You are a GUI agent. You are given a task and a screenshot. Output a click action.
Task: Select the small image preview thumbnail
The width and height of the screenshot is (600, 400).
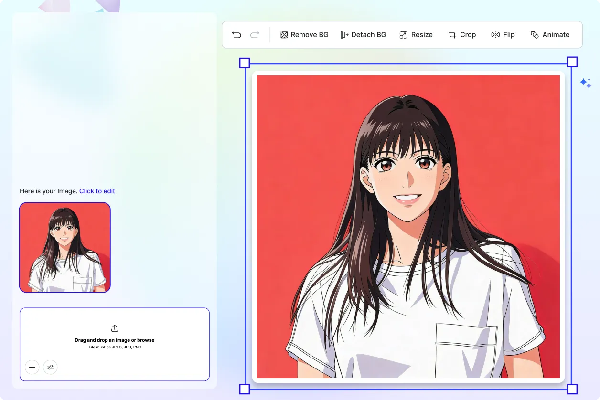tap(64, 247)
